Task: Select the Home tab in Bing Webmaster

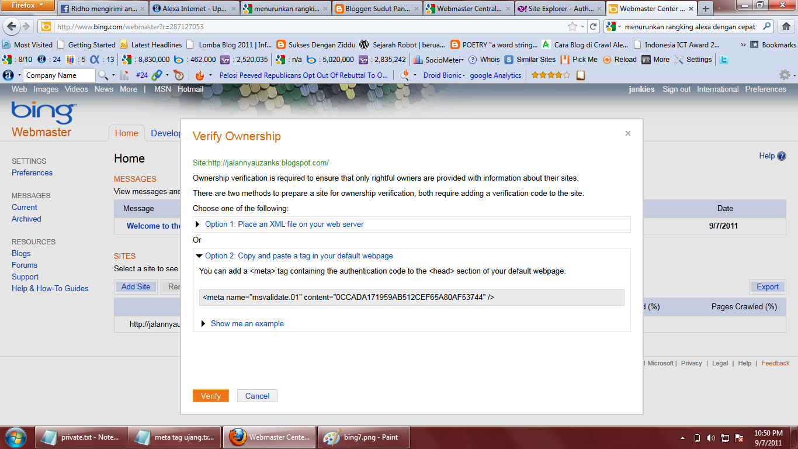Action: 126,133
